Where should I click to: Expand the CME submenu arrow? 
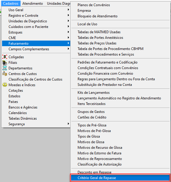click(x=68, y=38)
